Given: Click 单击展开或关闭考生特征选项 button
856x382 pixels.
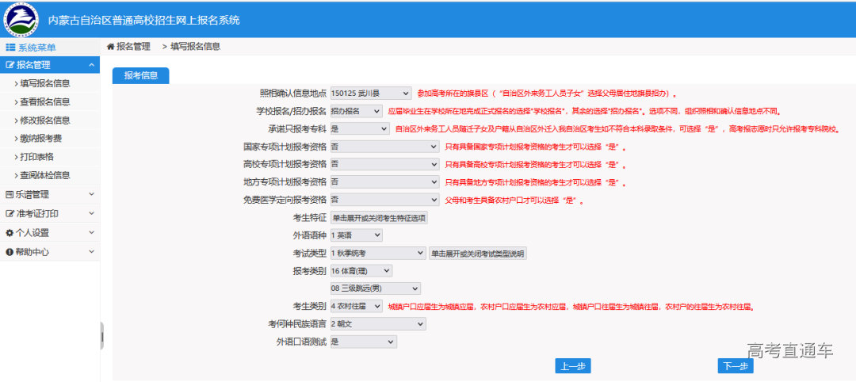Looking at the screenshot, I should coord(380,218).
